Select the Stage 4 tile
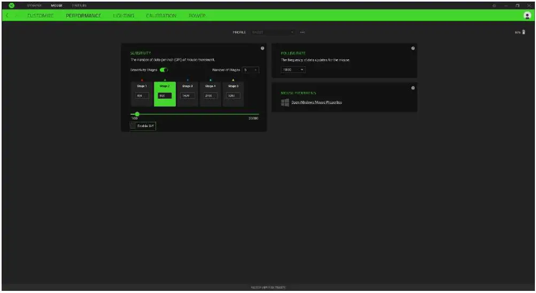Image resolution: width=536 pixels, height=293 pixels. coord(210,94)
